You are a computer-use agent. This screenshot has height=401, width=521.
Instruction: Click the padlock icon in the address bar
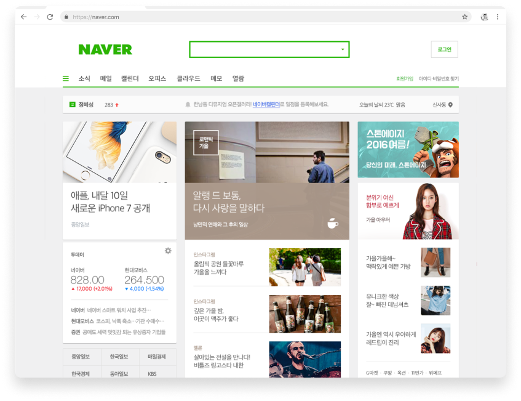click(x=66, y=17)
